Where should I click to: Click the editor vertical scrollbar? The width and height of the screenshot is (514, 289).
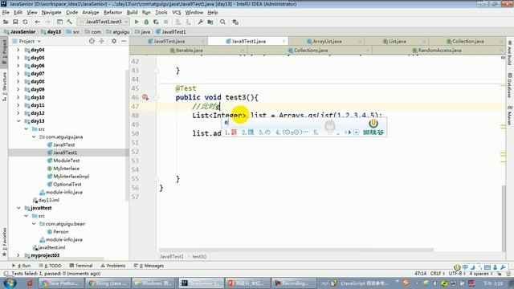(504, 218)
